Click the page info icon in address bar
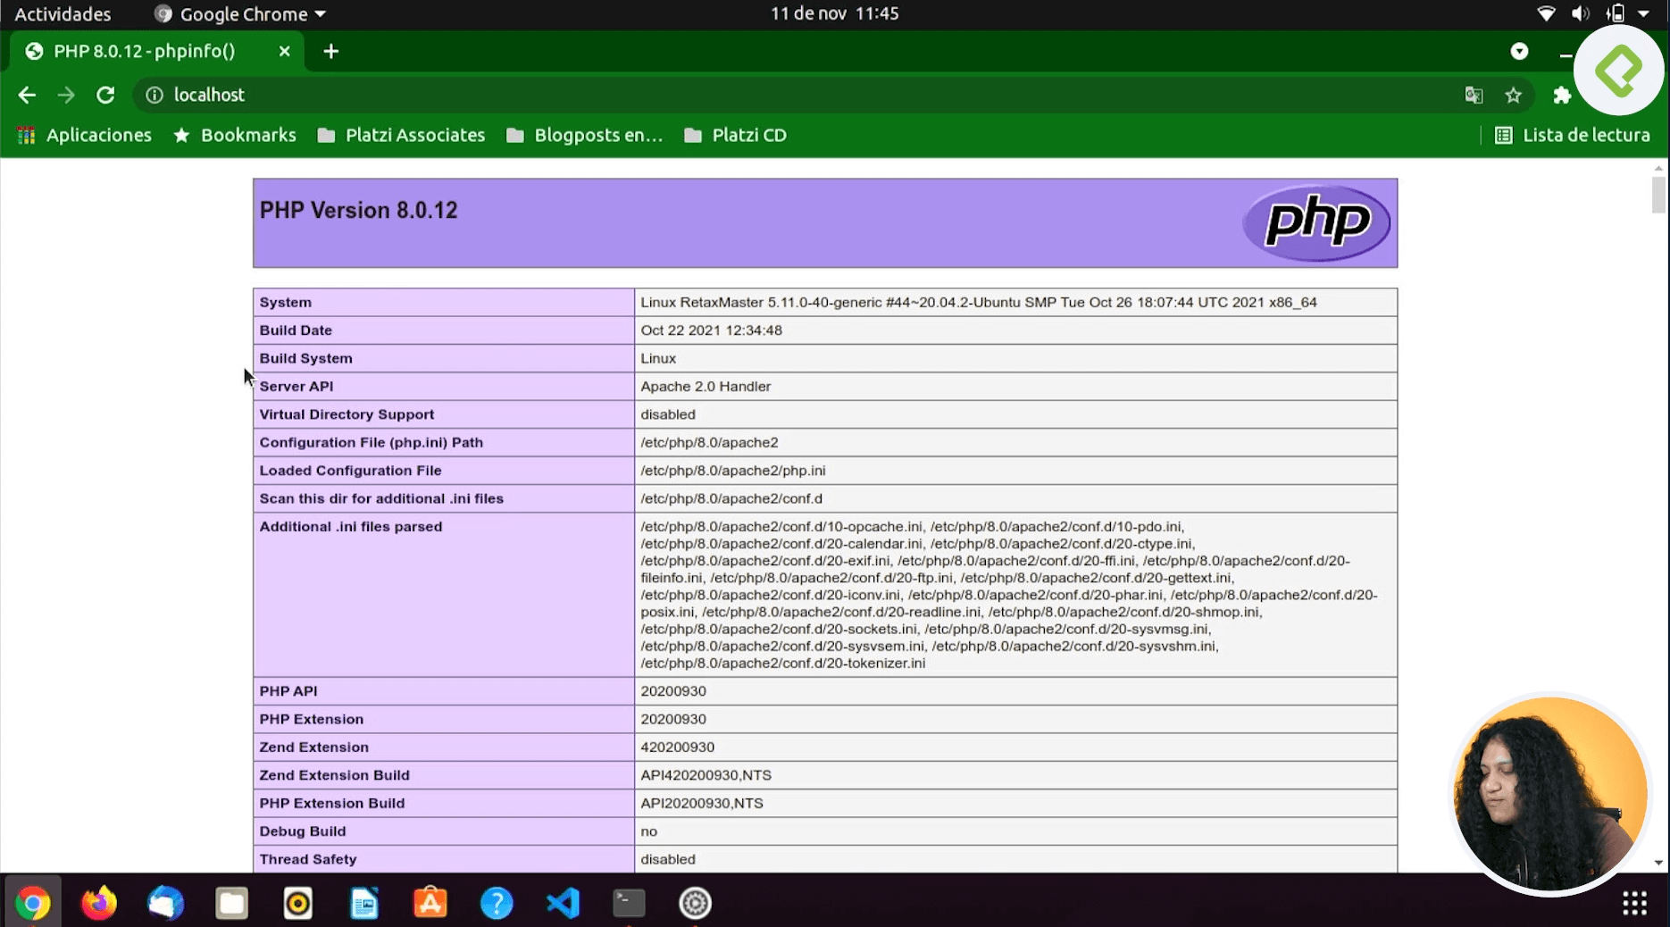 154,95
